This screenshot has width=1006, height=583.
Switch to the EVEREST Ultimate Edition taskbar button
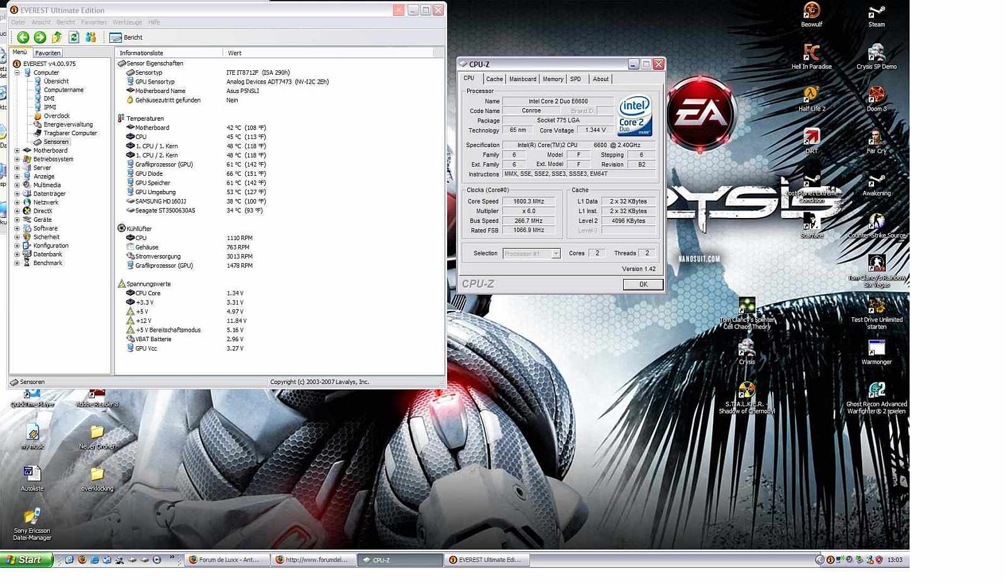487,560
